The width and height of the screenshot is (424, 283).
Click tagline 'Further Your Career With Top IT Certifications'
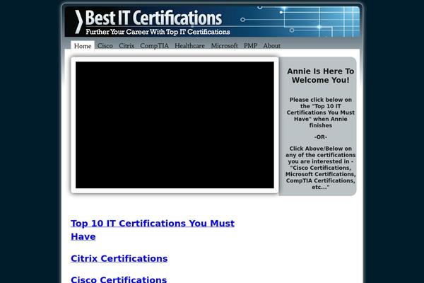[158, 32]
